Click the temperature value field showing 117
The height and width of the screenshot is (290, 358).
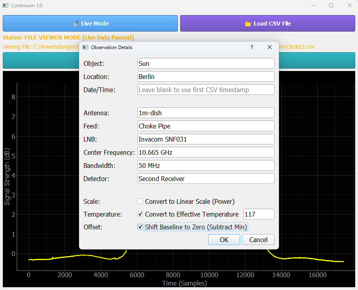click(x=259, y=214)
